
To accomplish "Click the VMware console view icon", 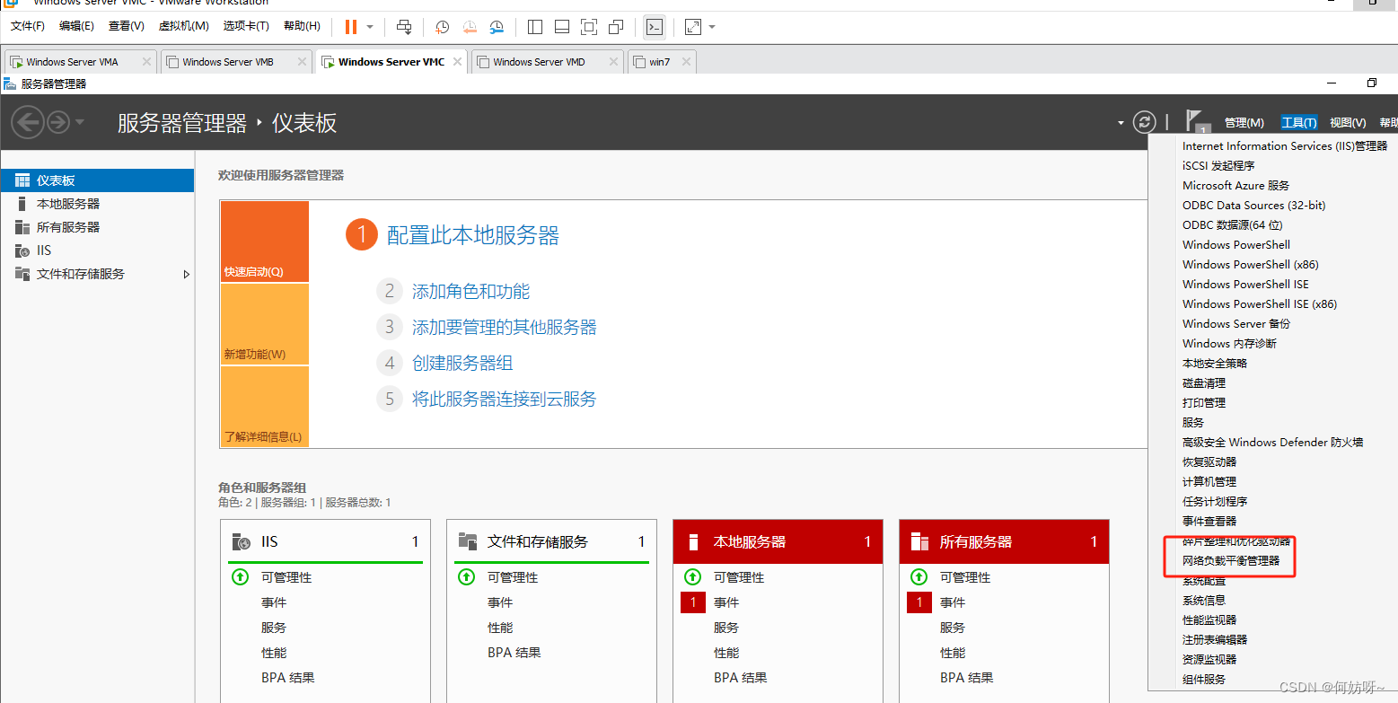I will point(655,27).
